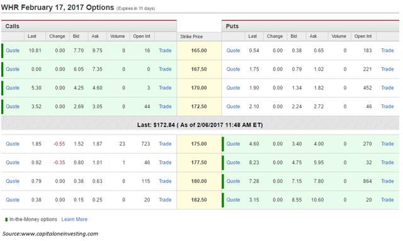The image size is (403, 241).
Task: Click Trade for the 177.50 call
Action: tap(165, 162)
